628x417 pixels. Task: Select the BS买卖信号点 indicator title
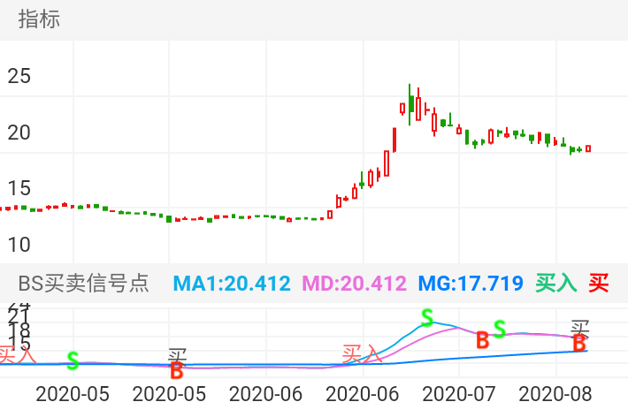click(84, 284)
